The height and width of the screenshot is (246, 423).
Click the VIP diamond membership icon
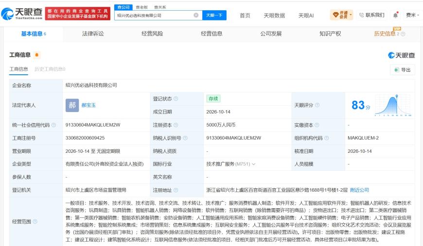[x=335, y=15]
